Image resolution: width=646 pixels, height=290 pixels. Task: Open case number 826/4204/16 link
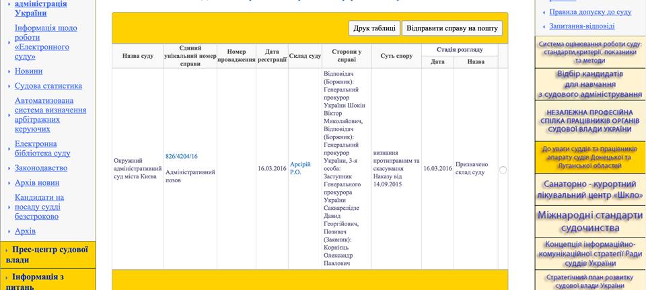(182, 156)
